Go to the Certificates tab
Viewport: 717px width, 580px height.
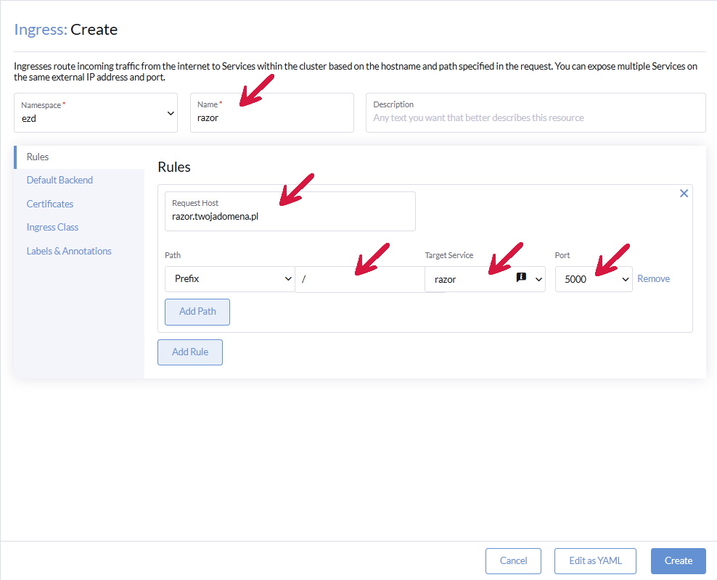click(x=50, y=204)
